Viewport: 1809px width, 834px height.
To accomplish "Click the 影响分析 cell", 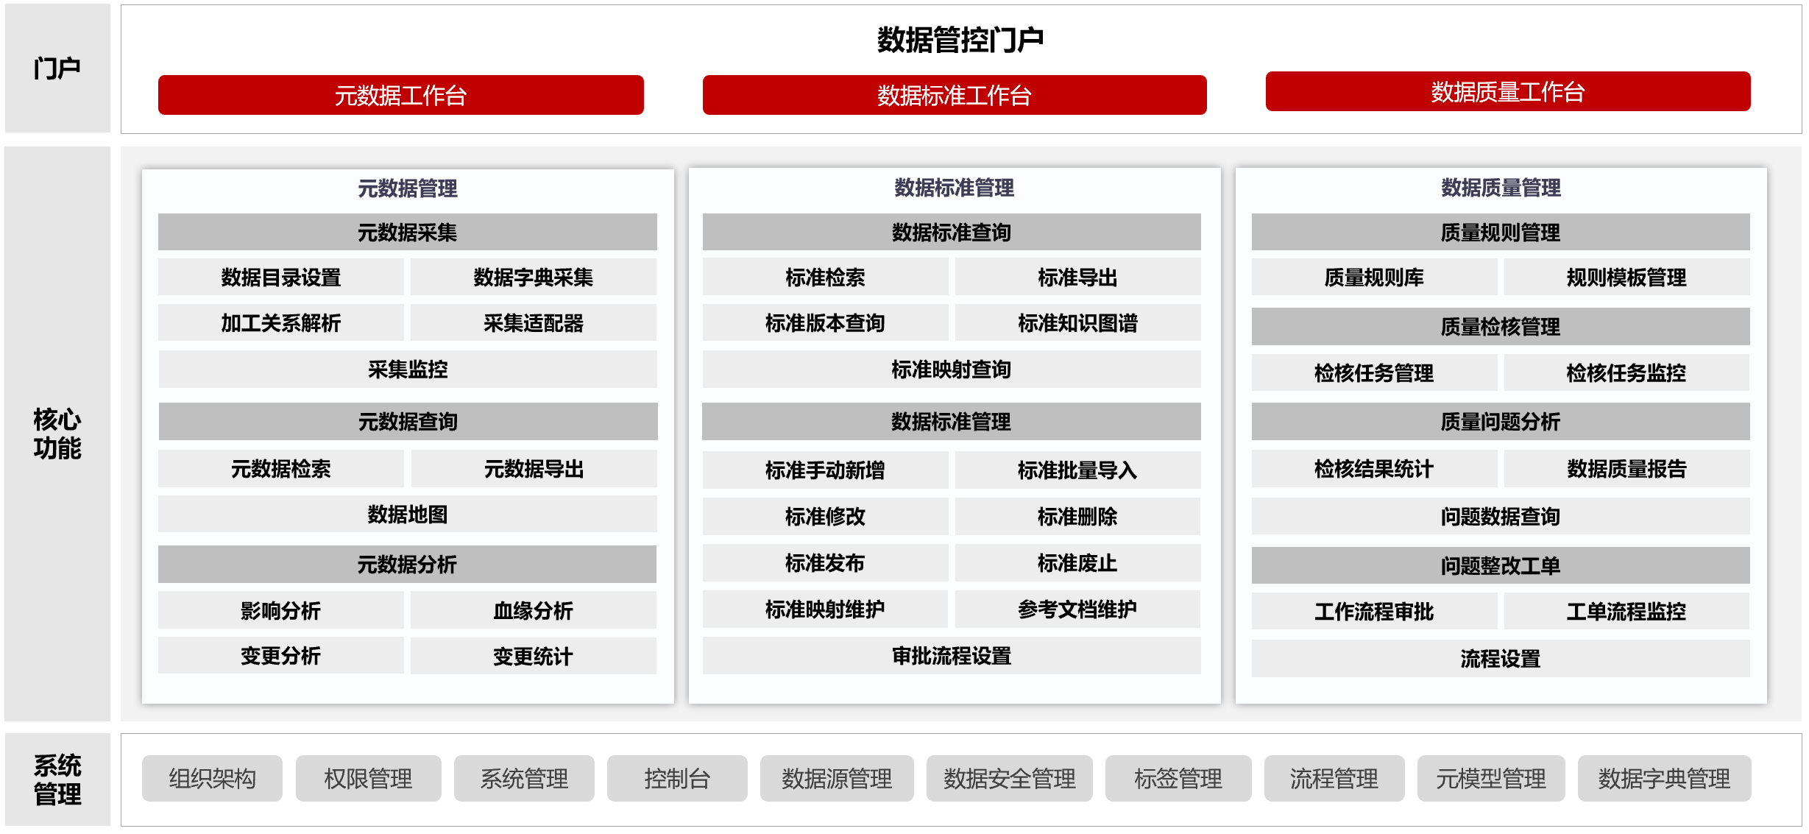I will click(x=281, y=610).
